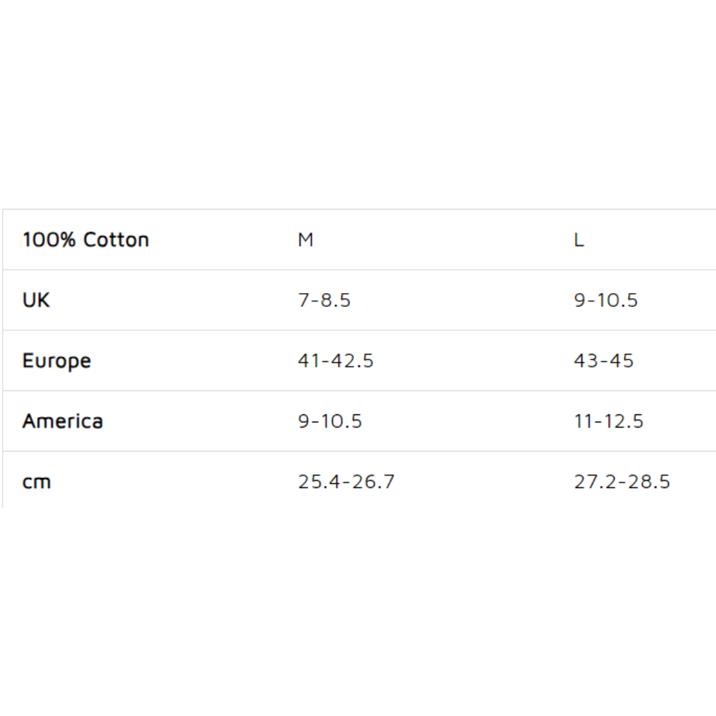The image size is (716, 716).
Task: Click the divider between Europe and America rows
Action: tap(358, 391)
